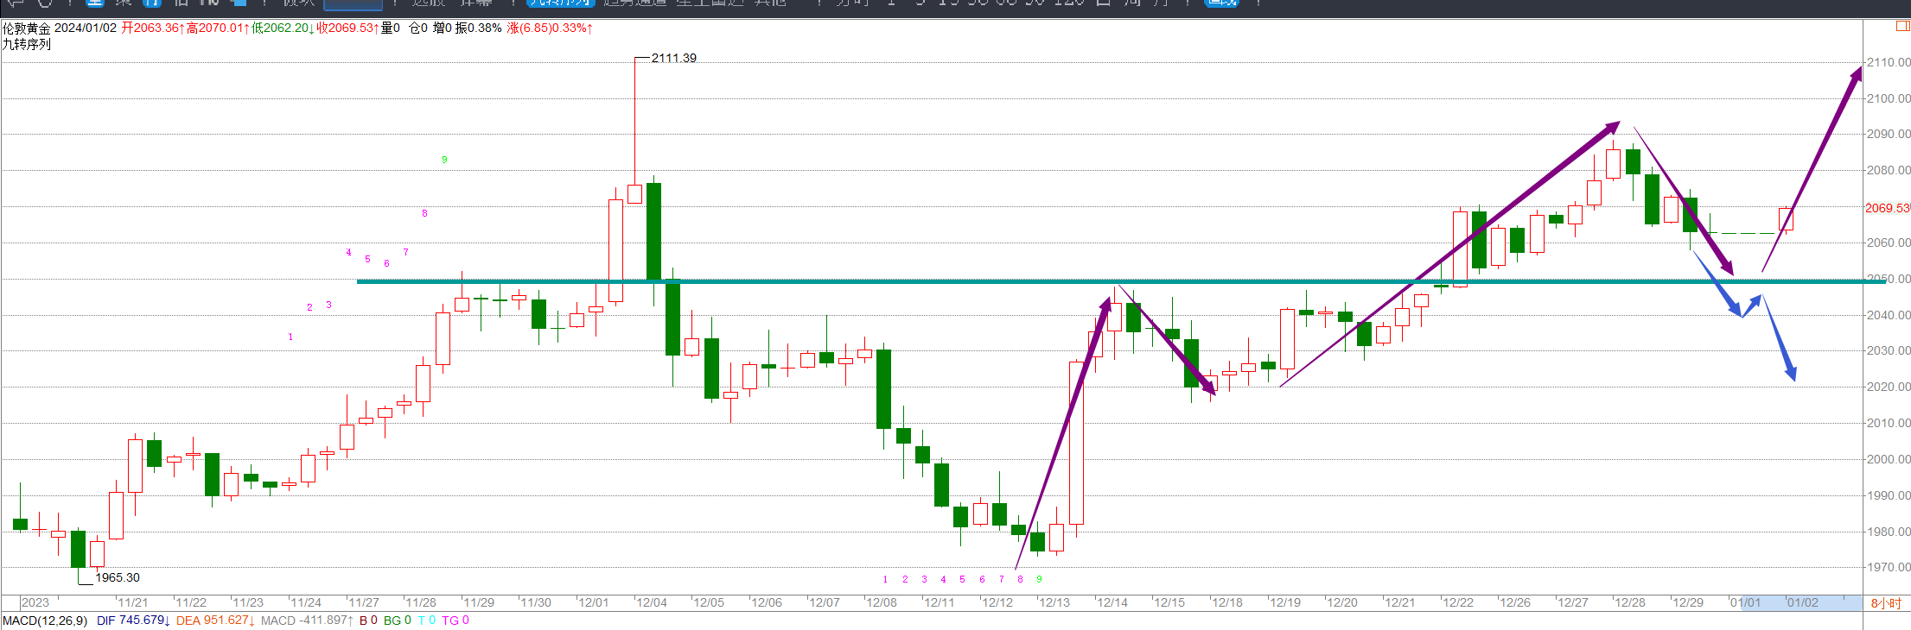Select the 120-minute period in toolbar
1911x630 pixels.
pos(1068,3)
